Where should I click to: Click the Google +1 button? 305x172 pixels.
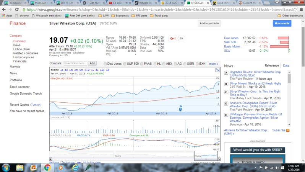173,38
